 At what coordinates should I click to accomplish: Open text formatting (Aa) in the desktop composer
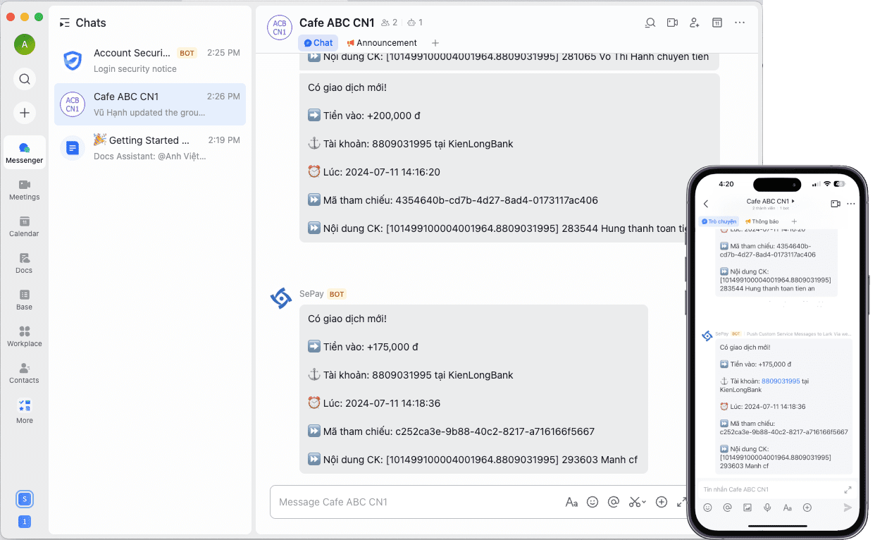pyautogui.click(x=571, y=502)
